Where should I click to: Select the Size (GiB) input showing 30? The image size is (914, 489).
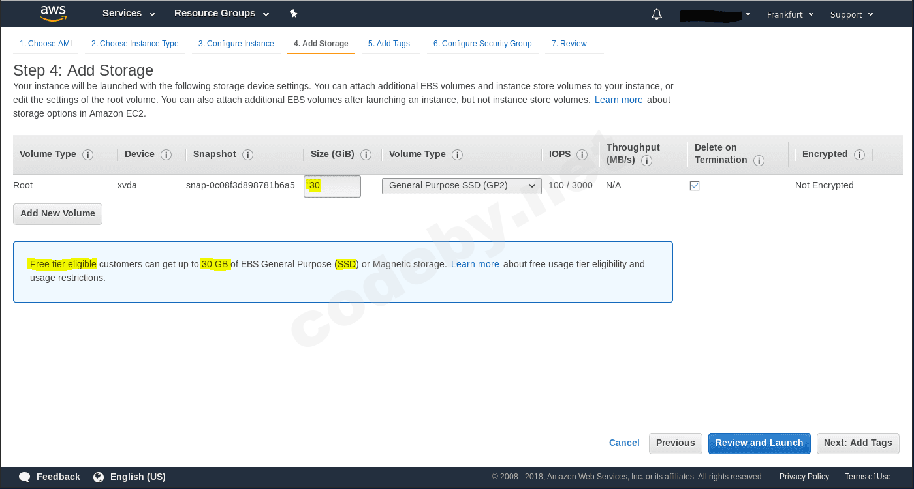pos(332,186)
